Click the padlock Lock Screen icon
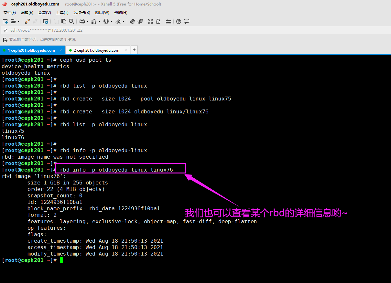 [x=158, y=22]
